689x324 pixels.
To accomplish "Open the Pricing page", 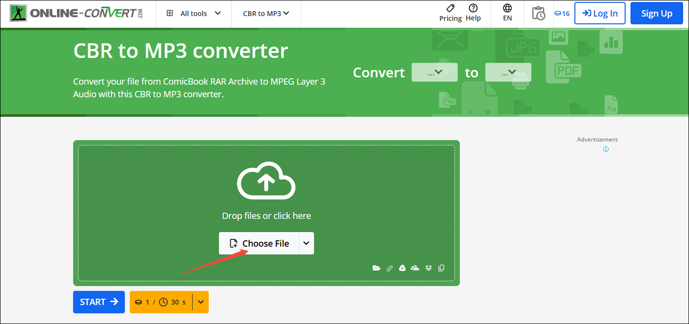I will pyautogui.click(x=450, y=13).
